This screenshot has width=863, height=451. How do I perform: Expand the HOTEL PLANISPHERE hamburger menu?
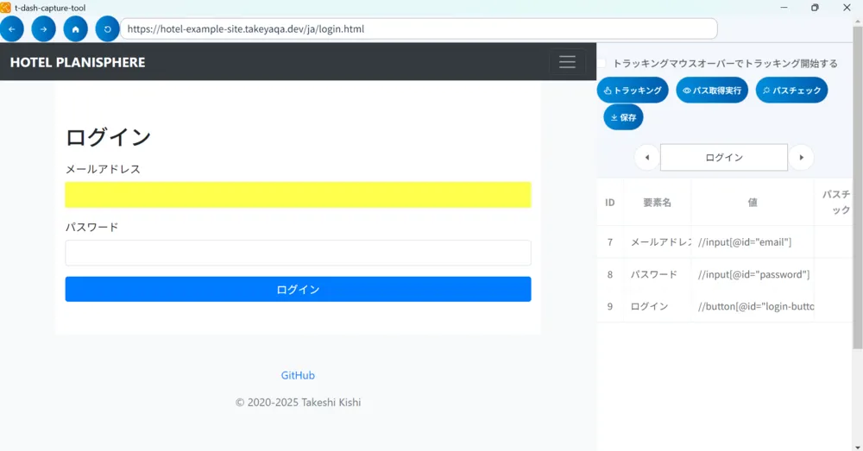567,62
